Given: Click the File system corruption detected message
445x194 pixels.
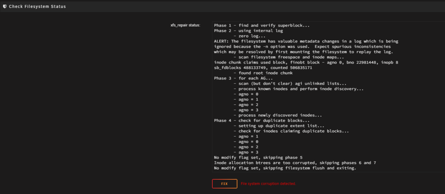Looking at the screenshot, I should click(x=268, y=184).
